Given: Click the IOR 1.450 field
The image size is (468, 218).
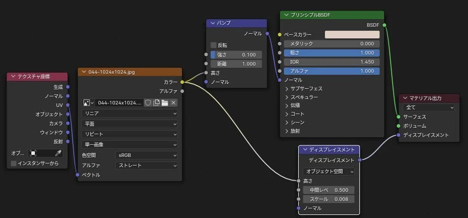Looking at the screenshot, I should point(332,62).
